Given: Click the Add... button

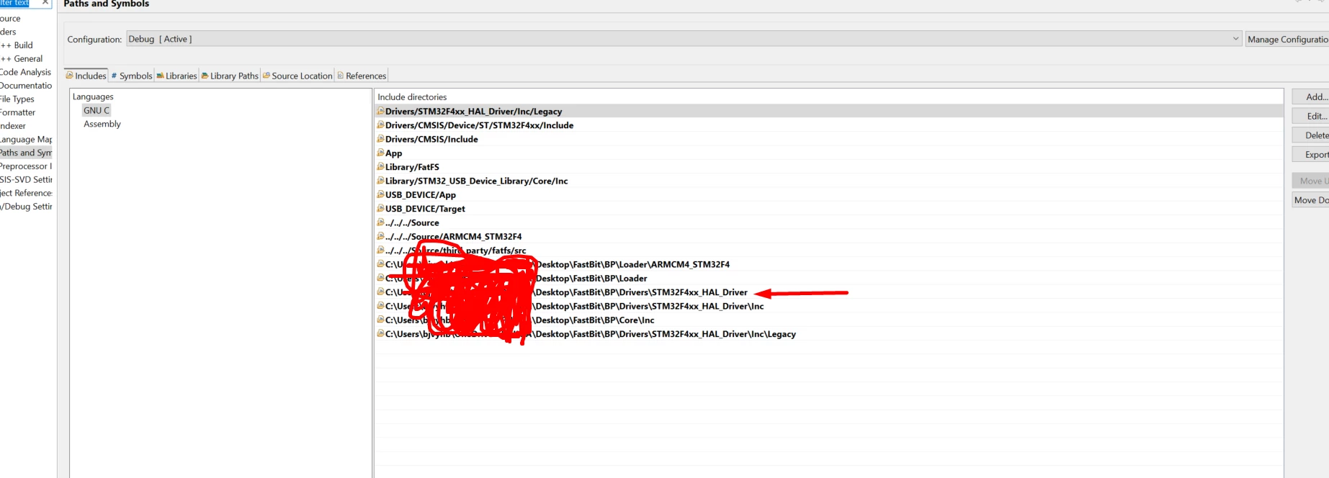Looking at the screenshot, I should [x=1311, y=96].
